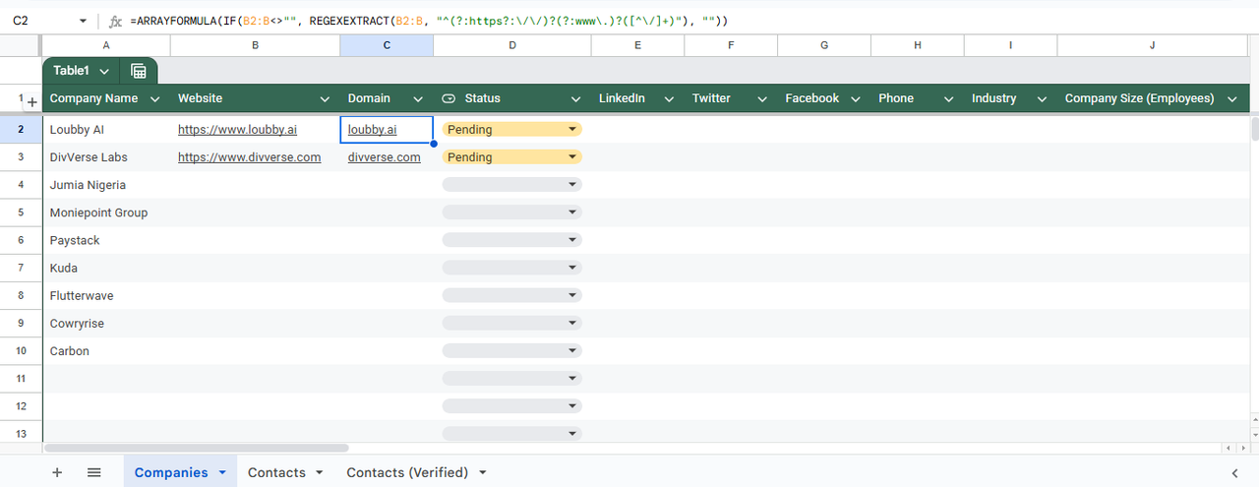Viewport: 1259px width, 487px height.
Task: Open the table view options icon beside Table1
Action: pyautogui.click(x=138, y=71)
